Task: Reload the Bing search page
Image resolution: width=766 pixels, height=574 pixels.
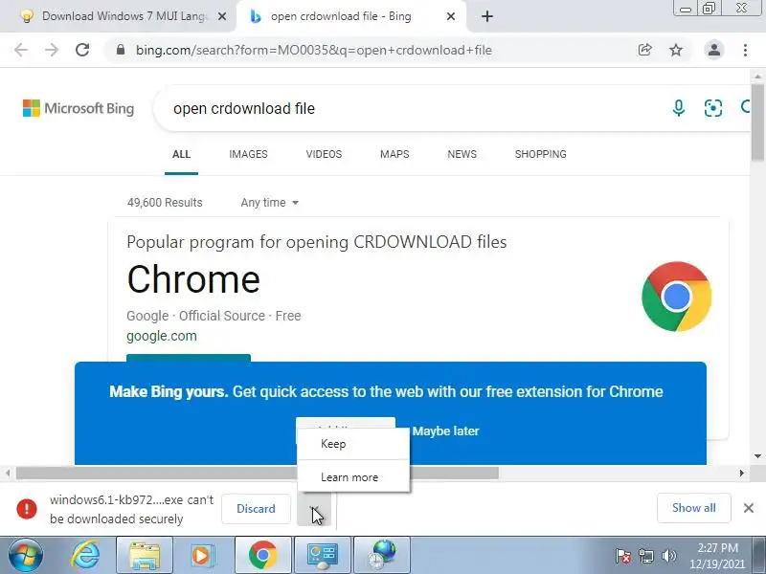Action: pyautogui.click(x=82, y=50)
